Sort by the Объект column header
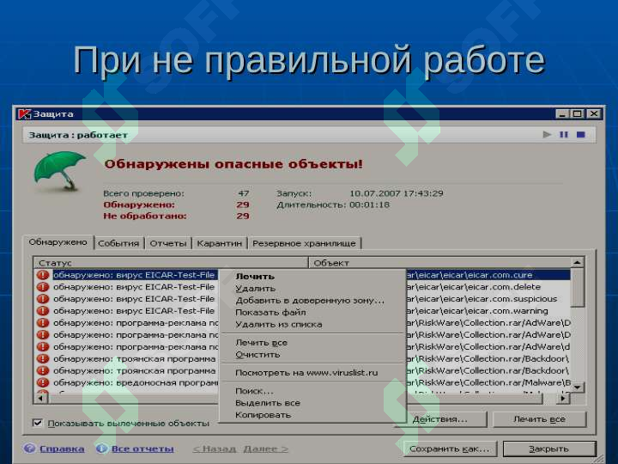Screen dimensions: 618x464 pos(439,263)
